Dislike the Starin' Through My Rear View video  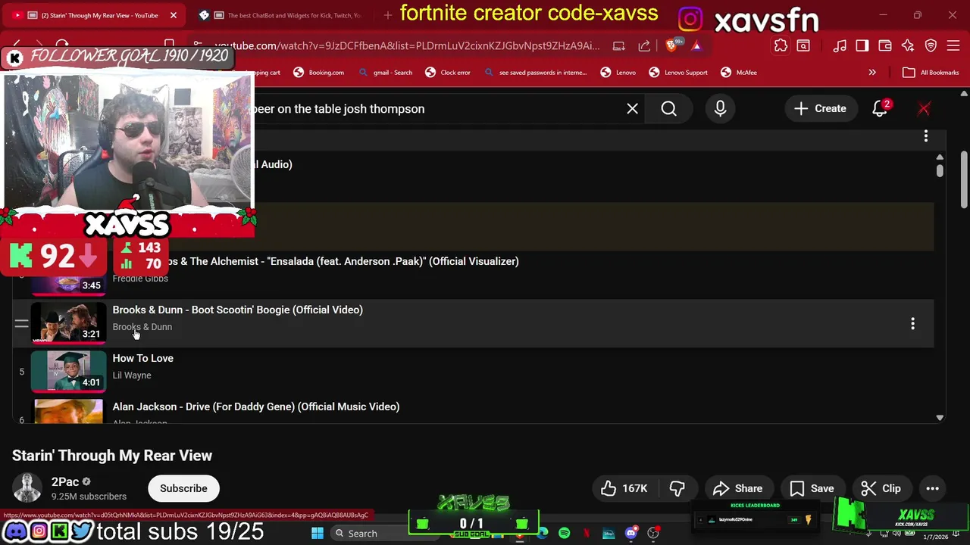click(x=677, y=488)
